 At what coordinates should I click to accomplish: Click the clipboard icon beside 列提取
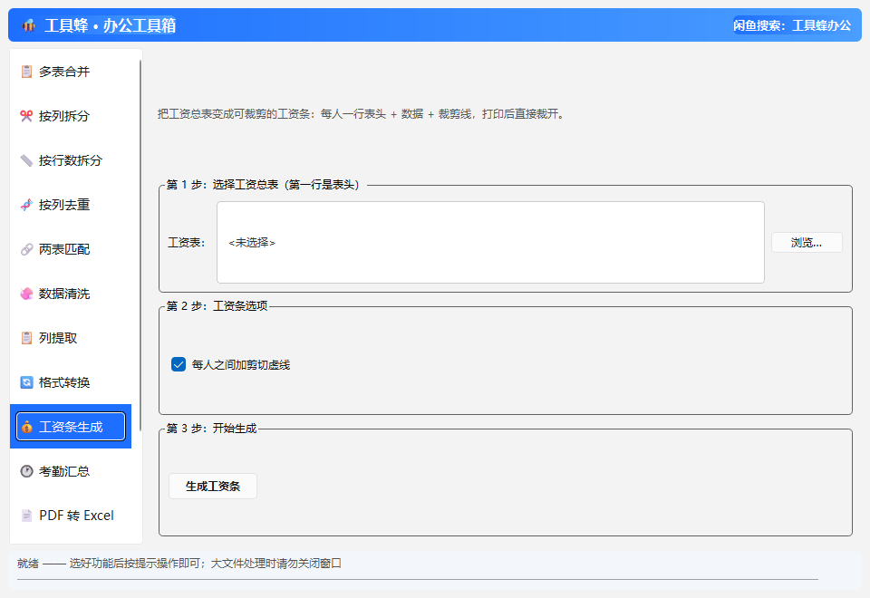click(x=26, y=338)
